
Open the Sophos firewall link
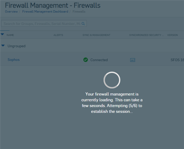coord(14,60)
